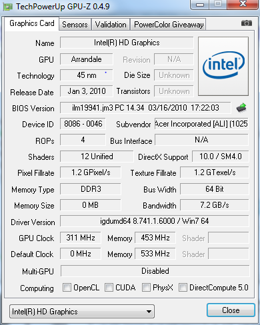Click the DirectX Support label
This screenshot has height=325, width=260.
pos(163,157)
